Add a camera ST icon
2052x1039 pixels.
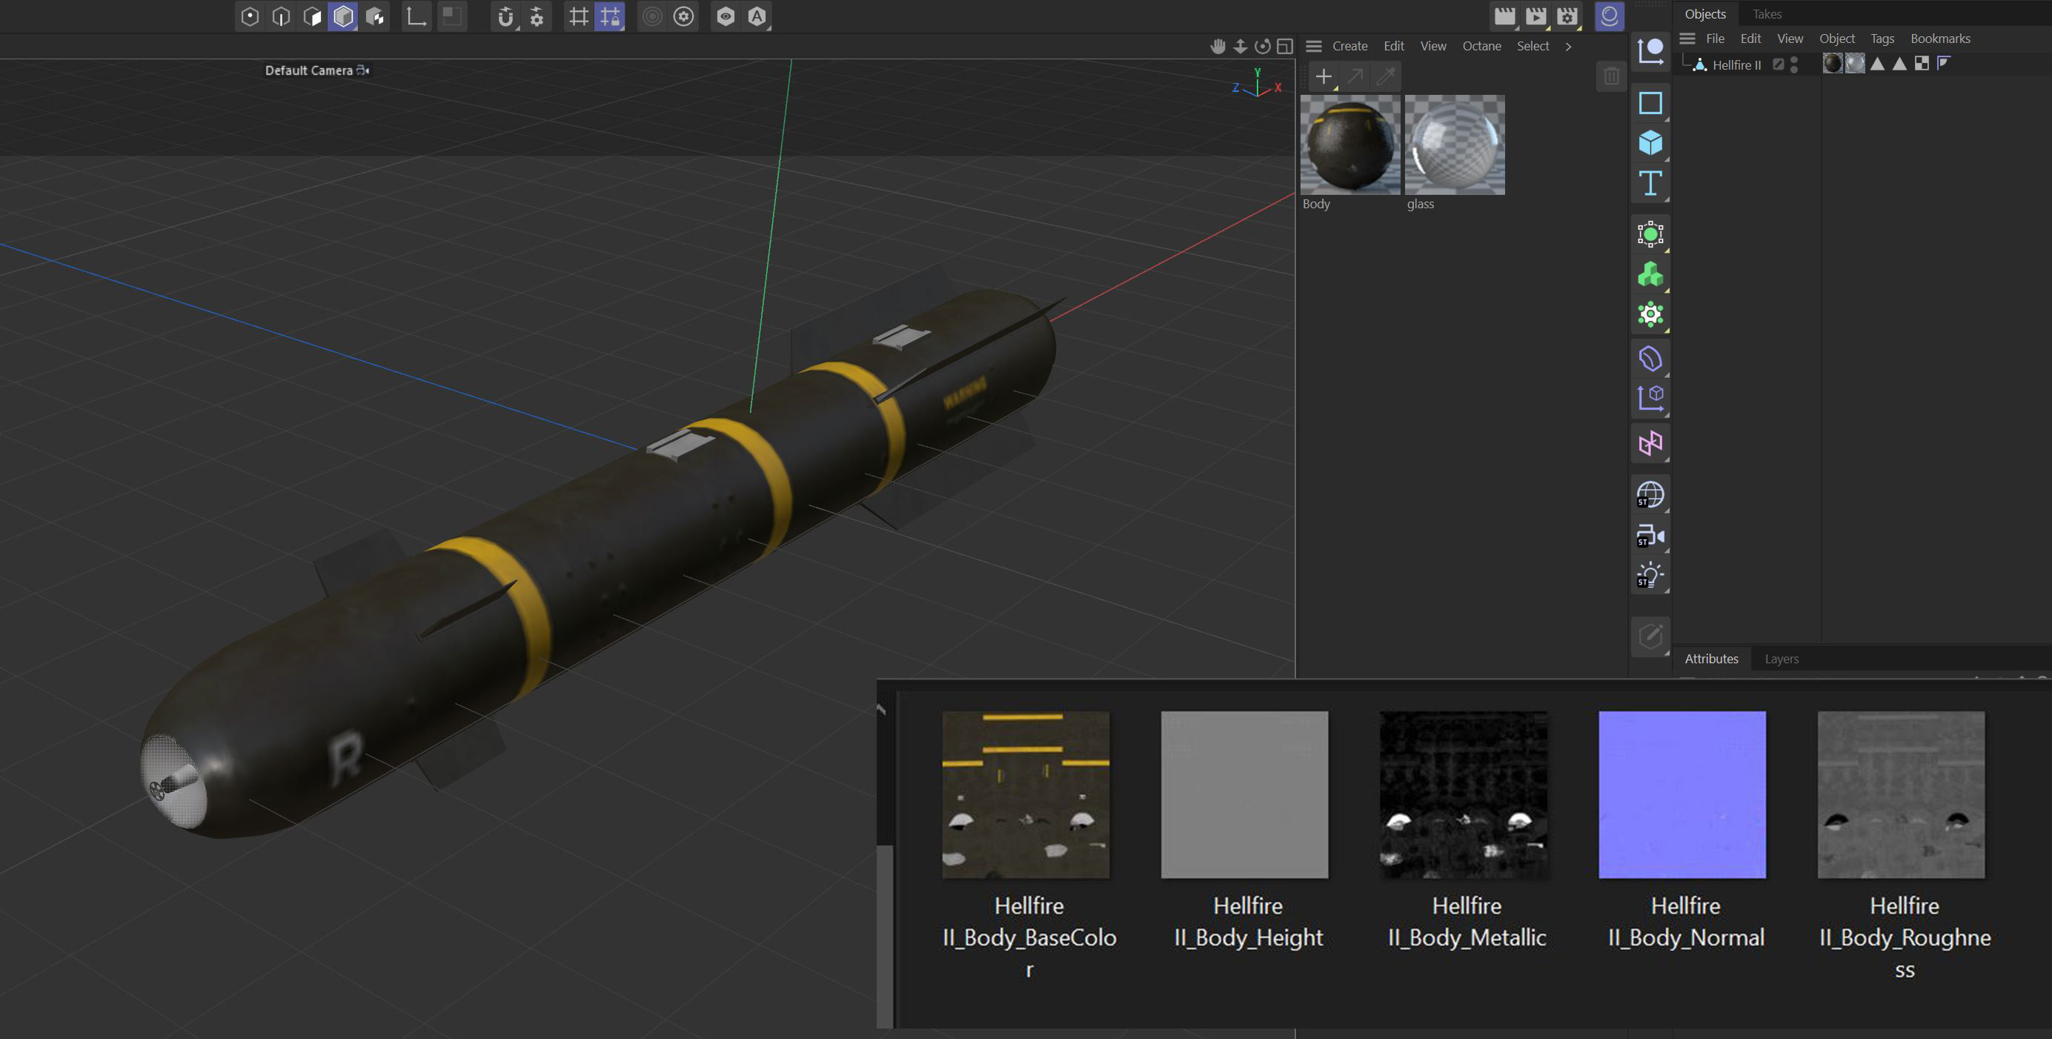click(x=1650, y=536)
